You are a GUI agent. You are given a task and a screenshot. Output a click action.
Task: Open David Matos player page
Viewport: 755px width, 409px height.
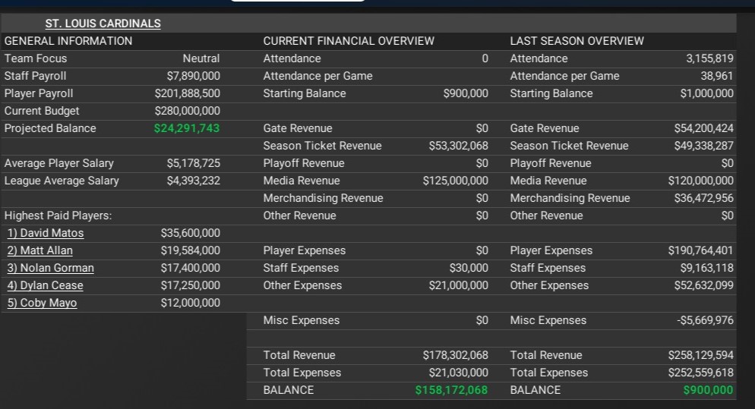[46, 233]
